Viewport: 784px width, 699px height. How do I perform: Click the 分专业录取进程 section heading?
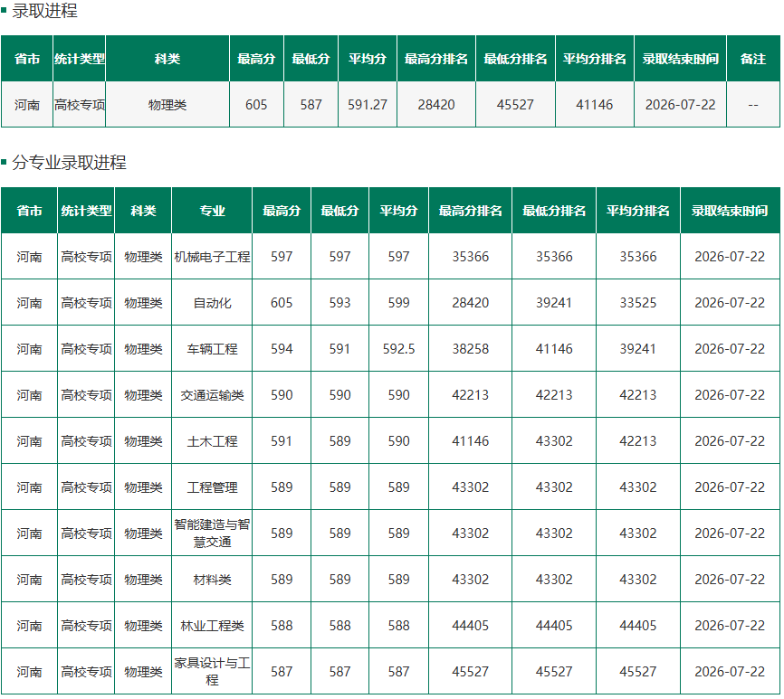click(x=69, y=162)
